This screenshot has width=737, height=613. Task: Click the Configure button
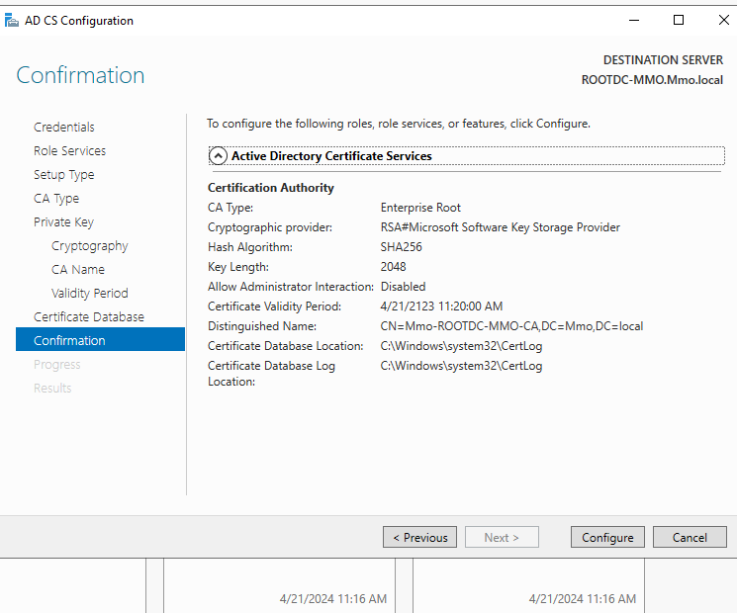[607, 537]
